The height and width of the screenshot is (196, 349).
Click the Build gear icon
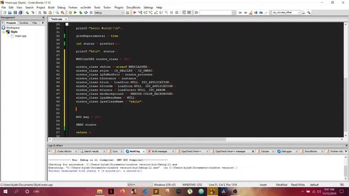[x=70, y=13]
